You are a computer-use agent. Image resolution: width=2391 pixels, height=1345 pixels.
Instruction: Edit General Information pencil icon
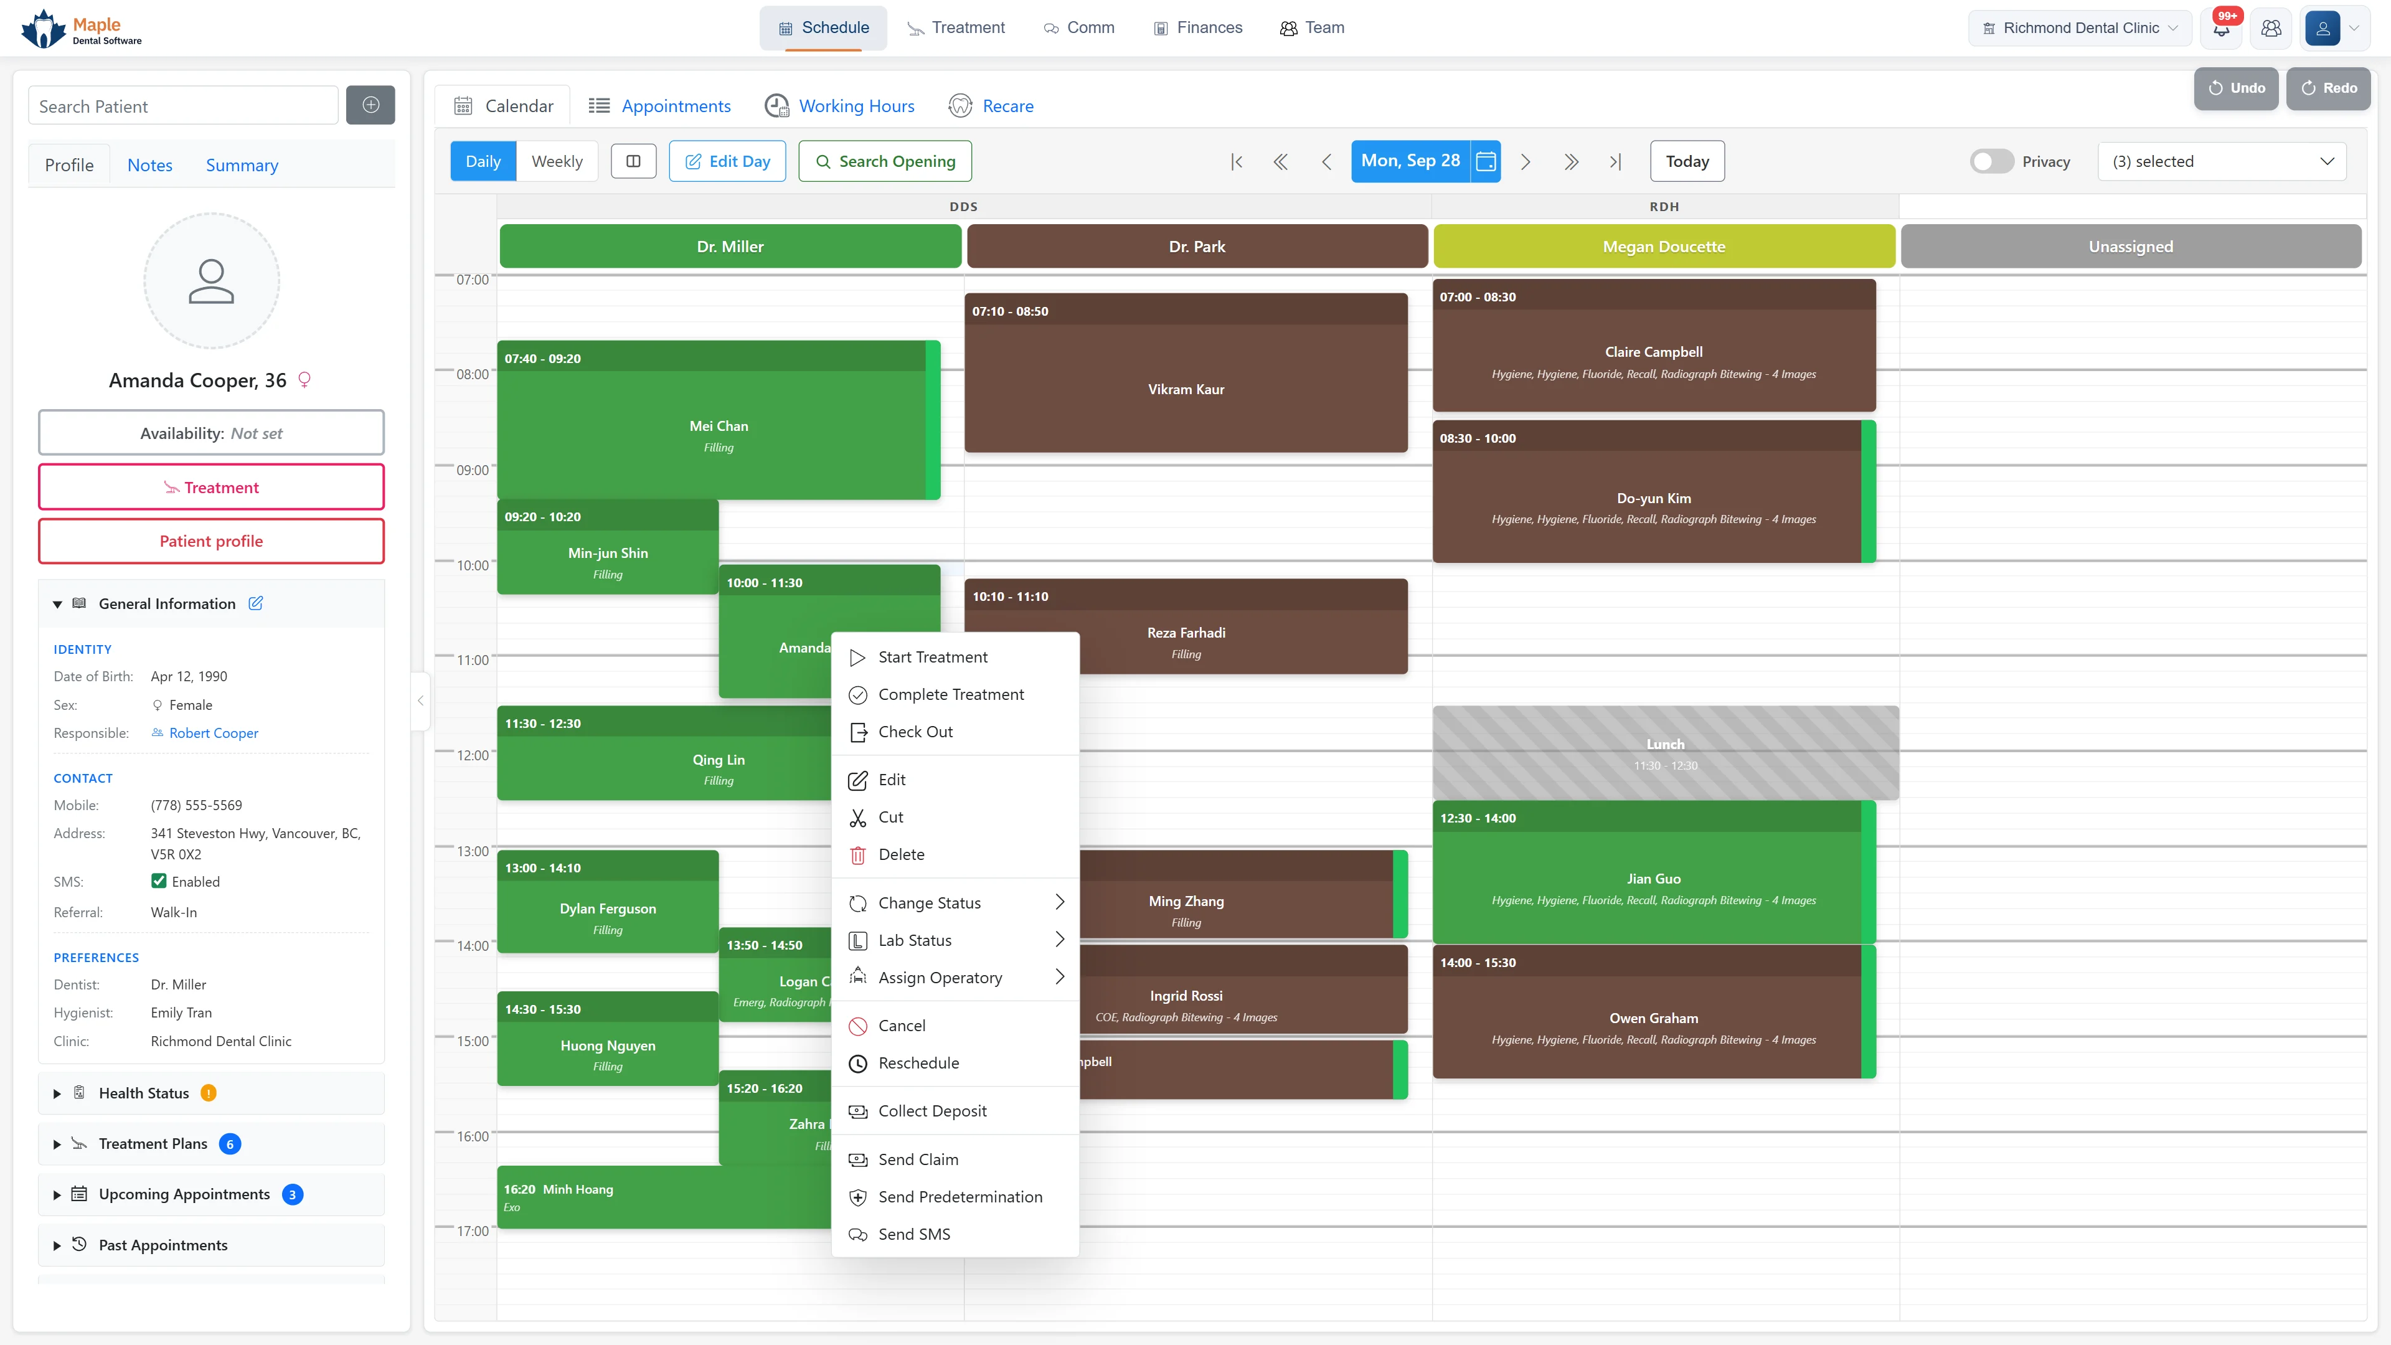255,603
